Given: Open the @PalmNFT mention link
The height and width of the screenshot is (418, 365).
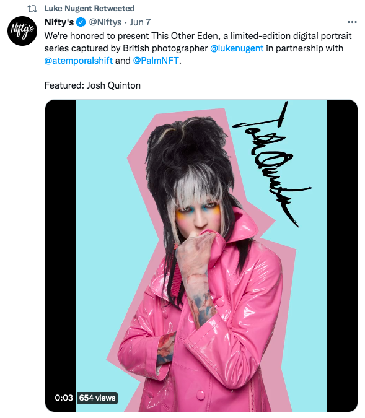Looking at the screenshot, I should pyautogui.click(x=156, y=61).
